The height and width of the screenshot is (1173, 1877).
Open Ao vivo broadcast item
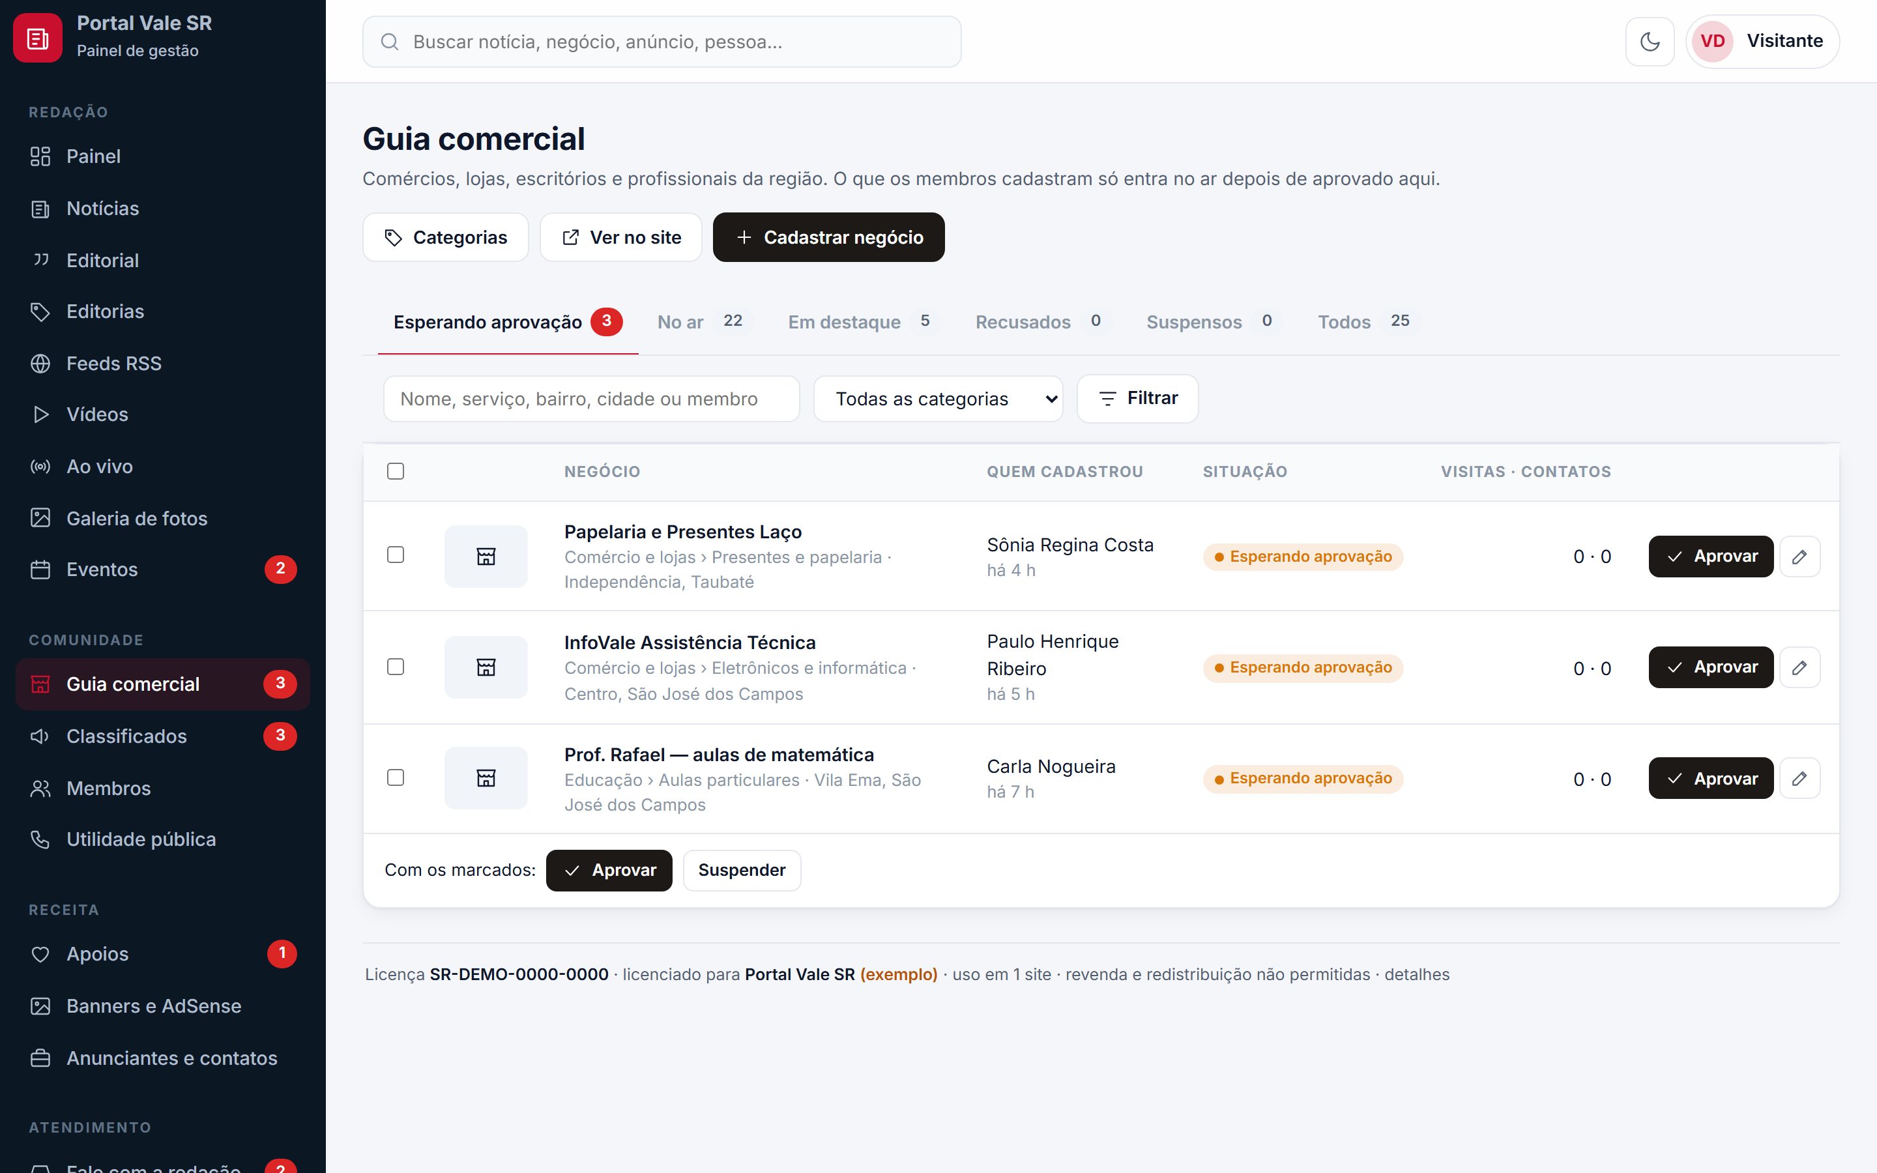click(163, 466)
